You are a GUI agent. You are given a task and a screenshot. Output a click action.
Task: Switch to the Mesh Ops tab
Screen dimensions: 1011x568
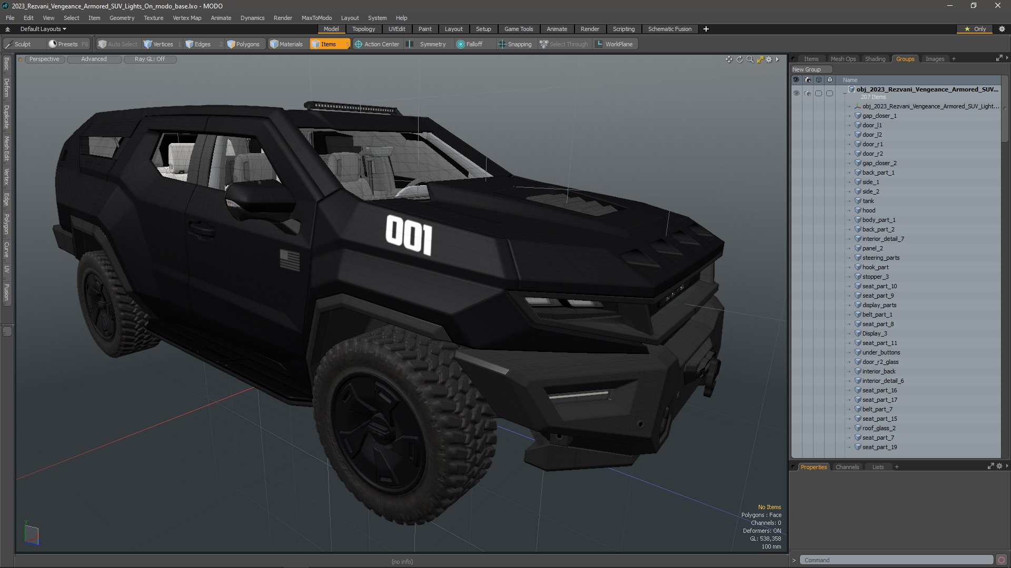843,59
